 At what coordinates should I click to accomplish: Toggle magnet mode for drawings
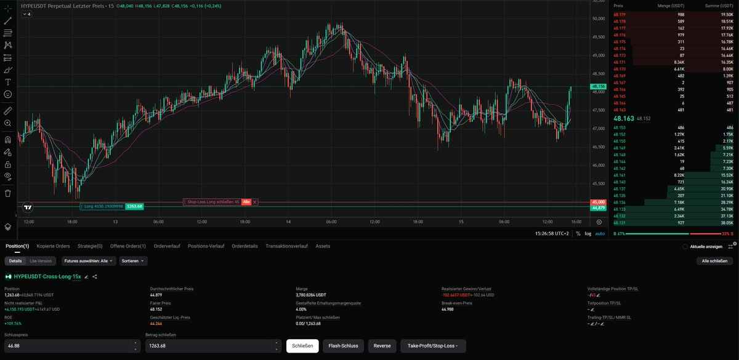point(7,140)
